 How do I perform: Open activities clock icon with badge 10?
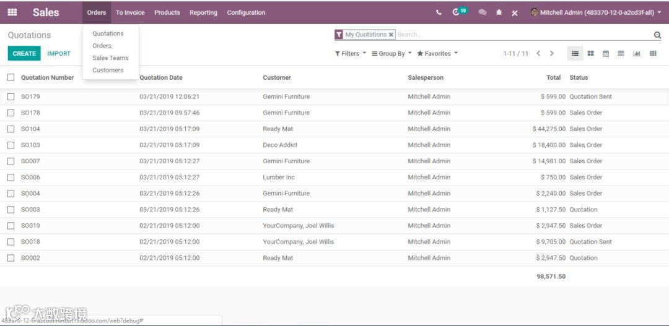tap(460, 12)
